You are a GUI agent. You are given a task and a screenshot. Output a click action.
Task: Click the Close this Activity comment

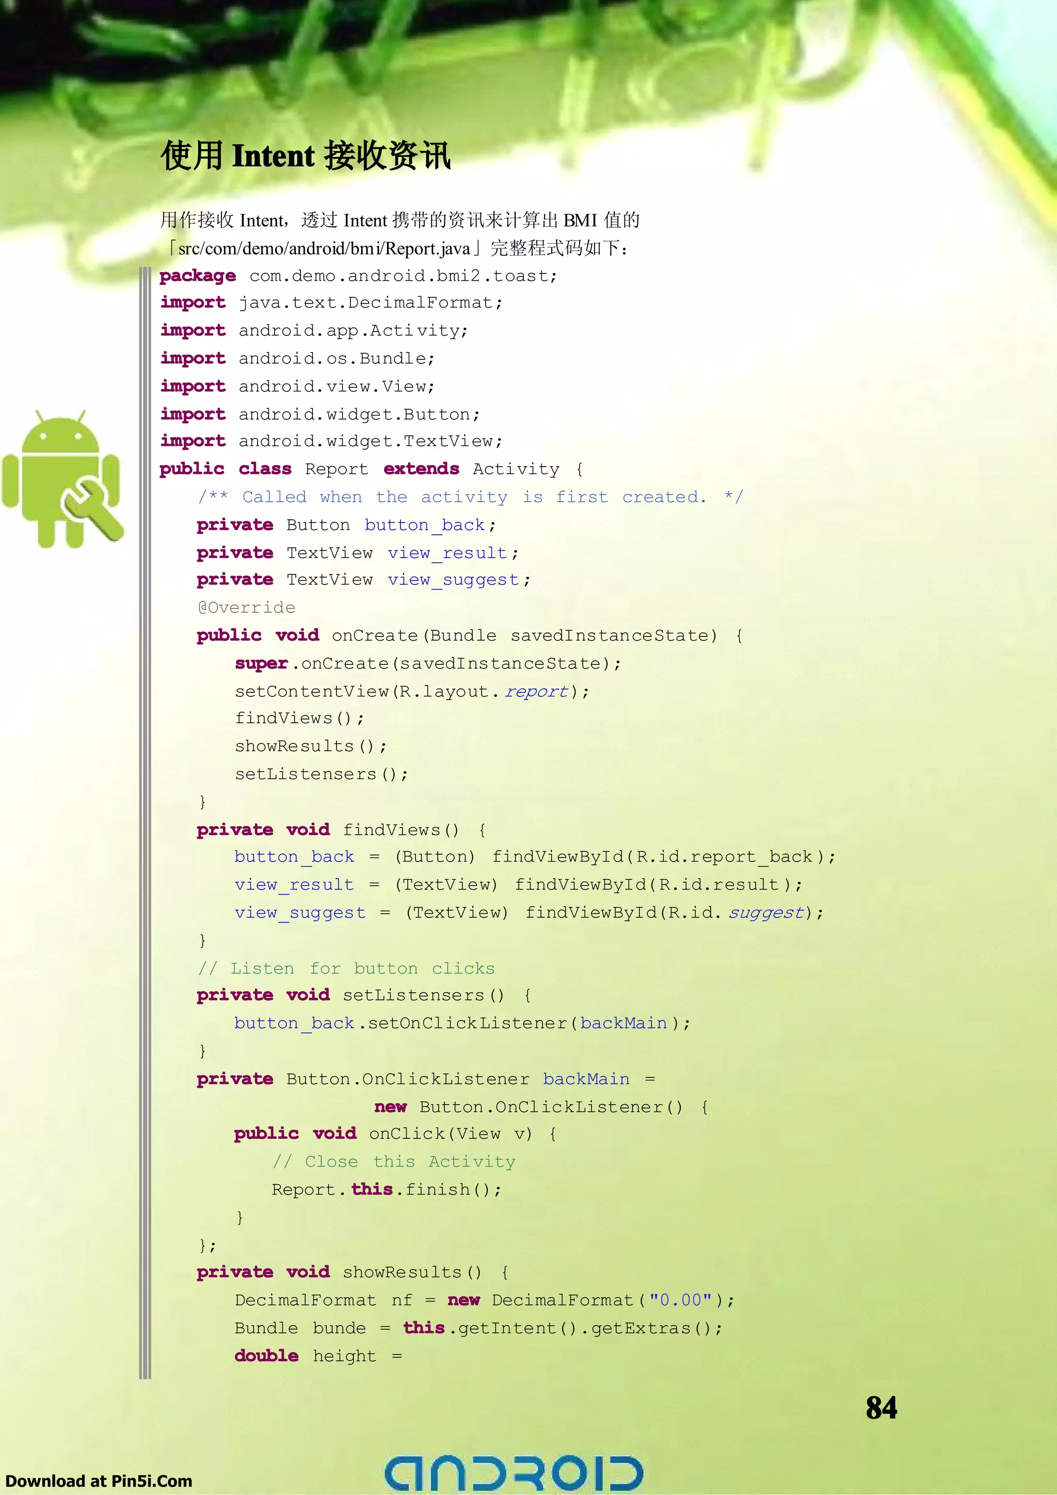pos(394,1162)
